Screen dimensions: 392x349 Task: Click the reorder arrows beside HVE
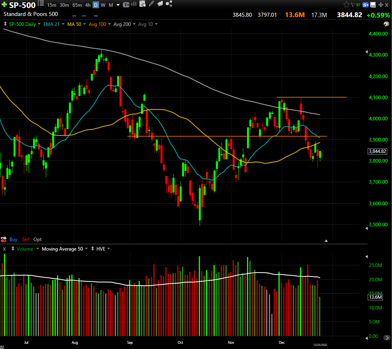(x=92, y=249)
